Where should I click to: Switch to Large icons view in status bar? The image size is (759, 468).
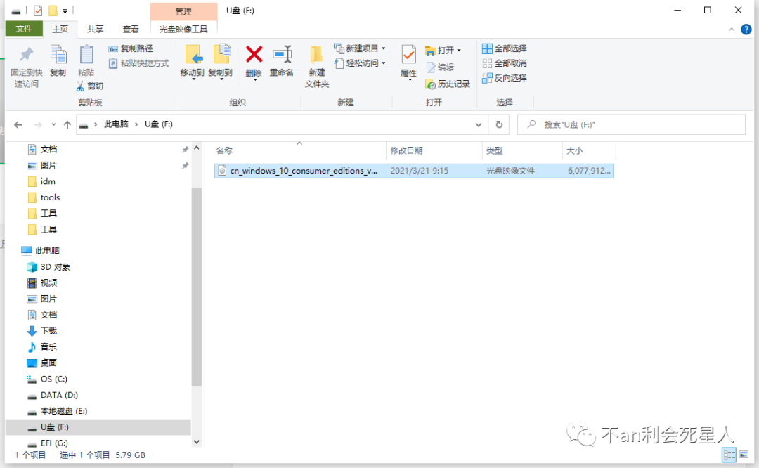tap(744, 455)
